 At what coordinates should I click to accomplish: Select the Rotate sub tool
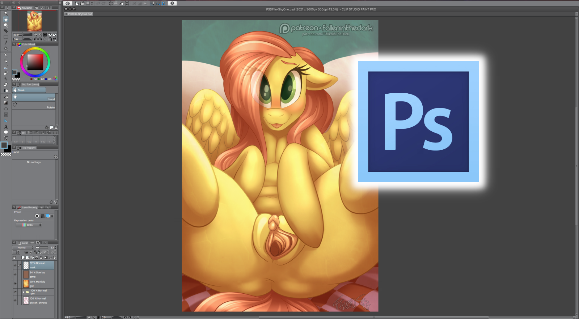[x=34, y=105]
